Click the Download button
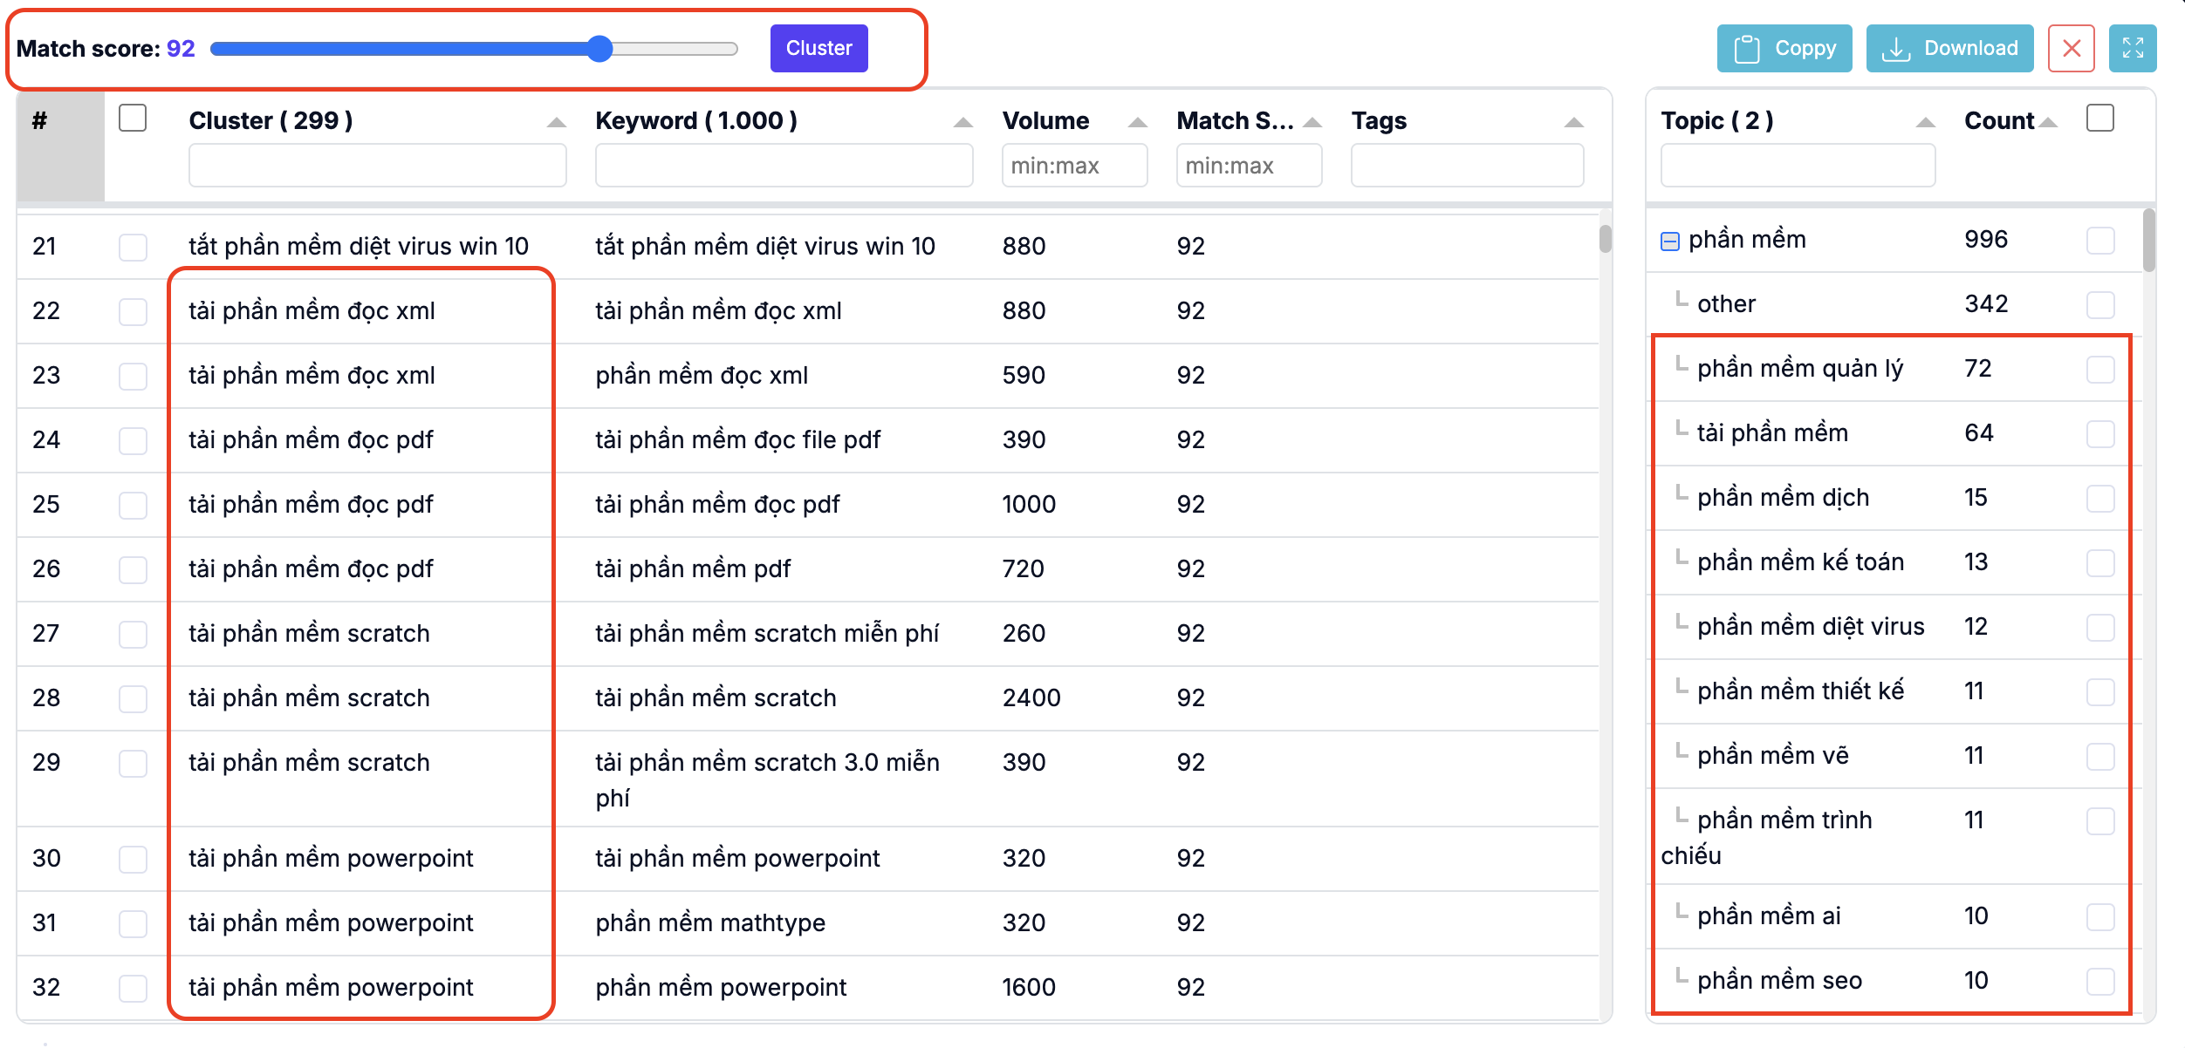The height and width of the screenshot is (1048, 2185). [x=1949, y=48]
